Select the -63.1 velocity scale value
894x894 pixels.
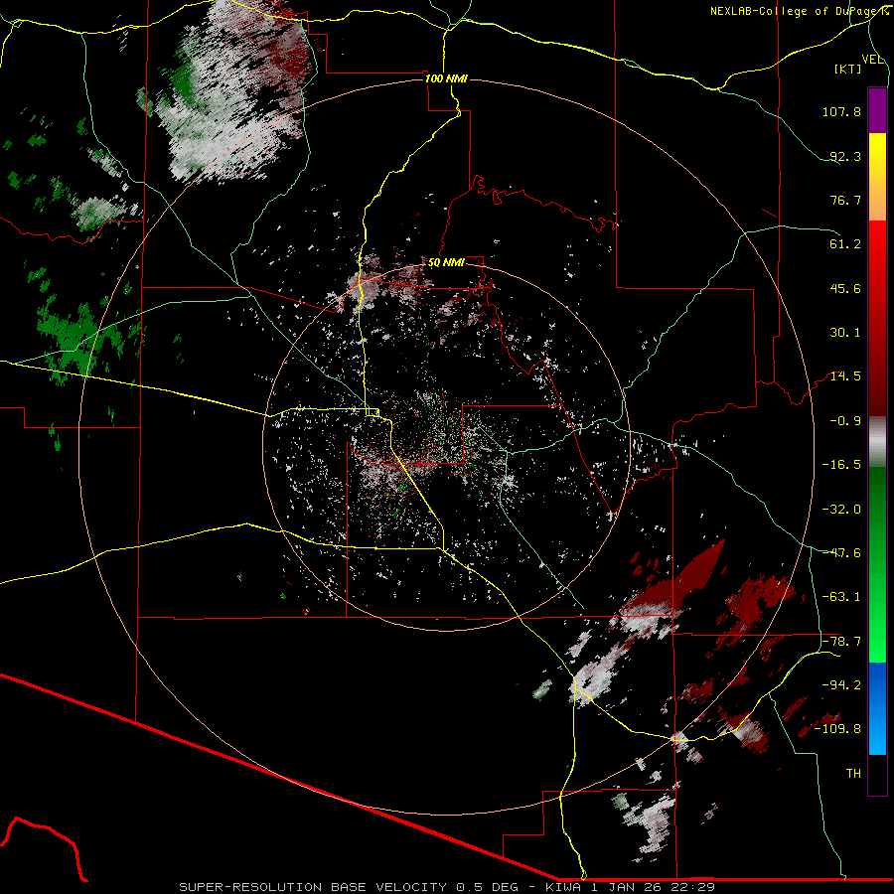[841, 597]
